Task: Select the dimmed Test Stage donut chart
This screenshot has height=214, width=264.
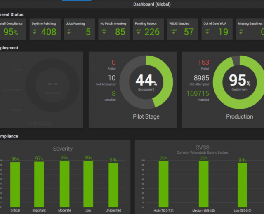Action: (x=53, y=85)
